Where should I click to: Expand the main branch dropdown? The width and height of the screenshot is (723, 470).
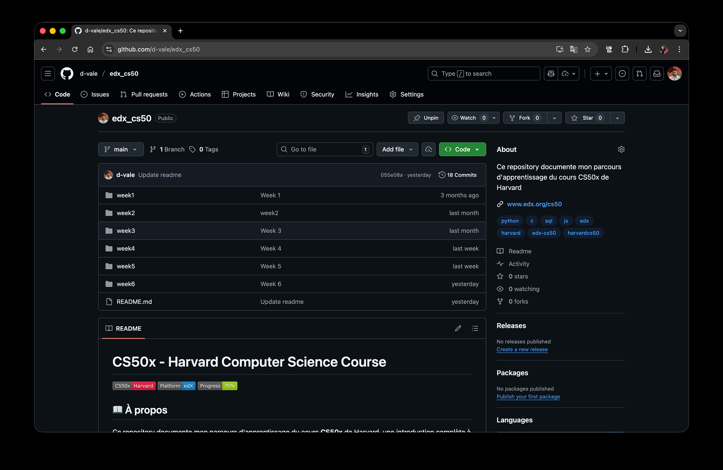(x=120, y=149)
